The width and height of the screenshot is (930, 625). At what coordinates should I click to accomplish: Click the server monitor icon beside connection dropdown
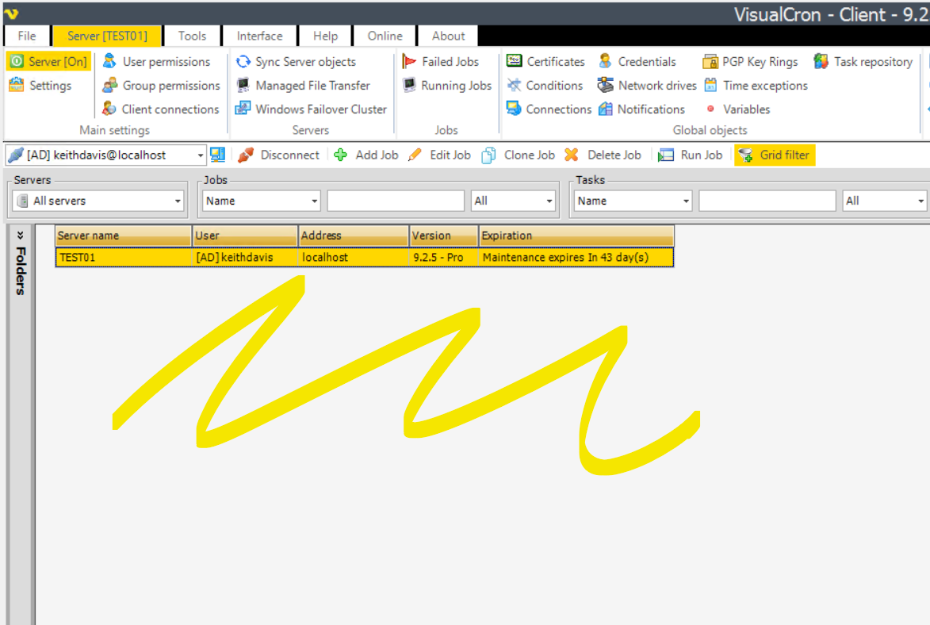pyautogui.click(x=218, y=155)
